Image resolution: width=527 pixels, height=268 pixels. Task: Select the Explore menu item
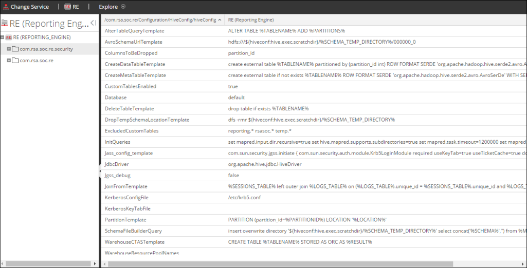108,7
